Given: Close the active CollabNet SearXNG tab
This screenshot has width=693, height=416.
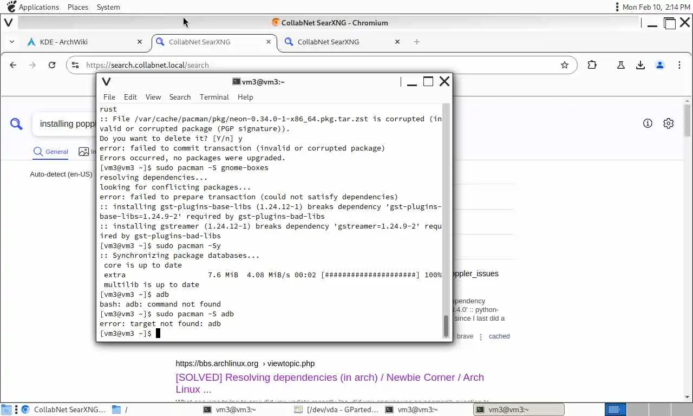Looking at the screenshot, I should (x=269, y=42).
